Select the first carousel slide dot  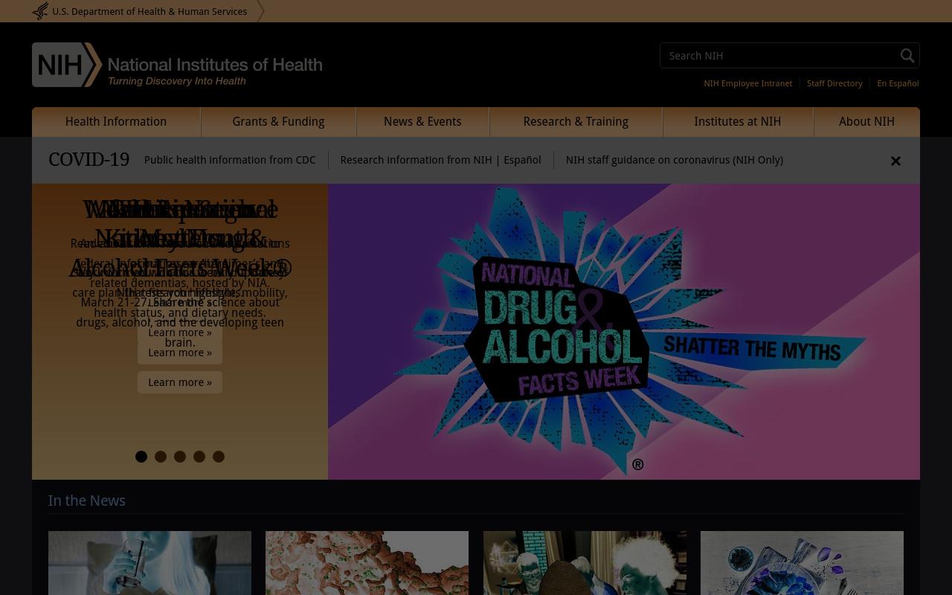coord(141,457)
